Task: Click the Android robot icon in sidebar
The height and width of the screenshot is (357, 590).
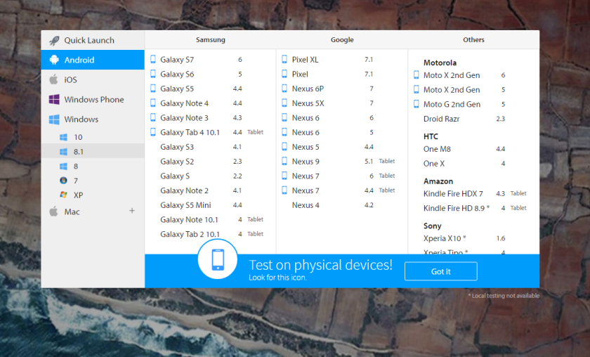Action: pos(54,60)
